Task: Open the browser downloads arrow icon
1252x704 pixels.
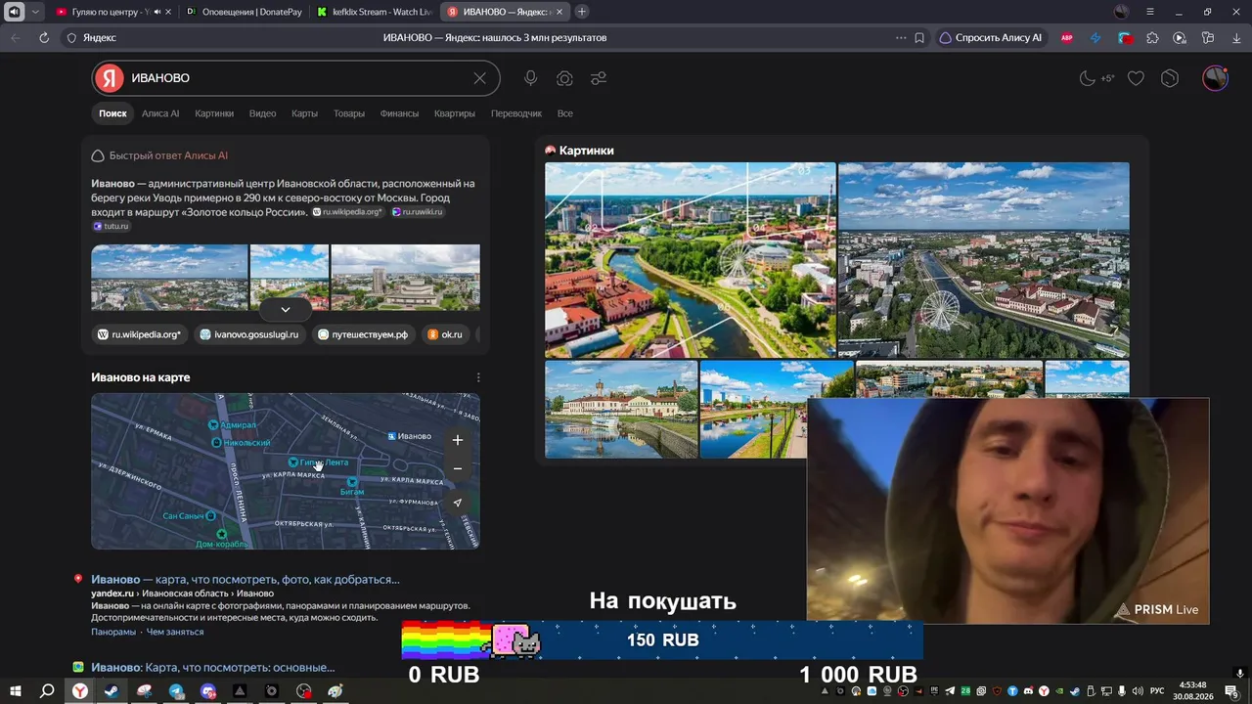Action: [x=1235, y=38]
